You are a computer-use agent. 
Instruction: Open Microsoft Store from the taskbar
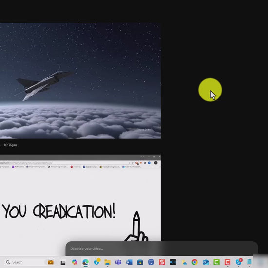tap(140, 262)
